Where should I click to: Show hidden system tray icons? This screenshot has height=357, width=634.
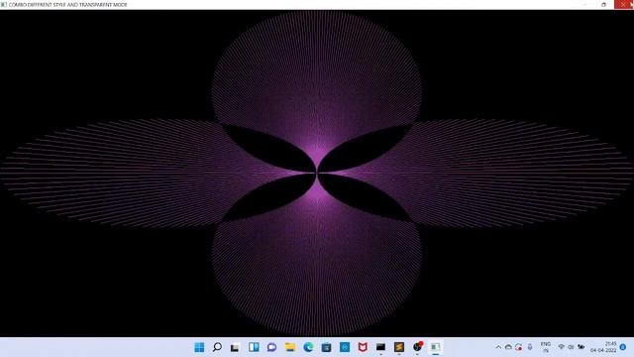498,347
